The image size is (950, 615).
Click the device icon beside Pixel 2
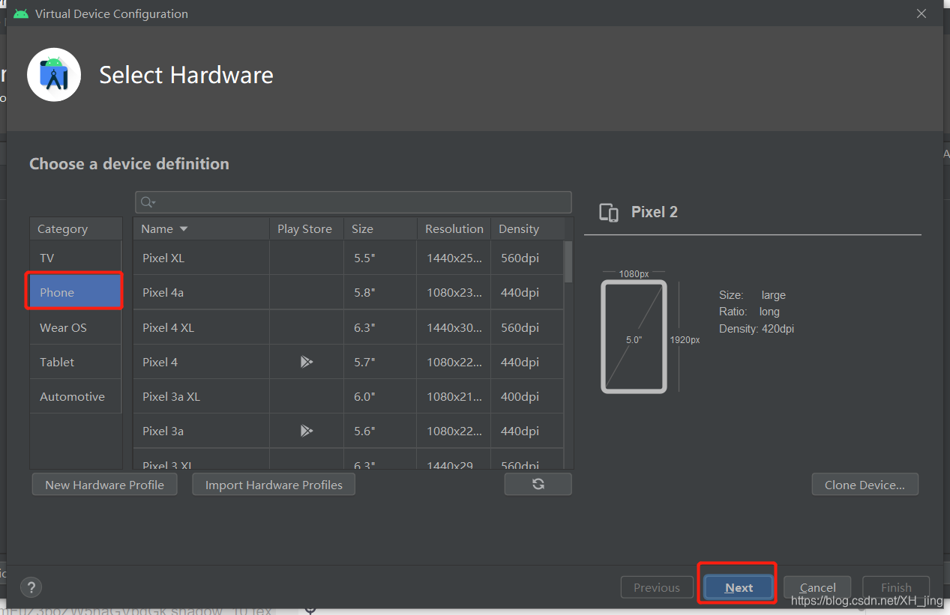(x=609, y=213)
